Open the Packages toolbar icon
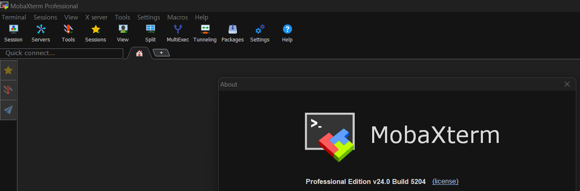580x191 pixels. [232, 33]
